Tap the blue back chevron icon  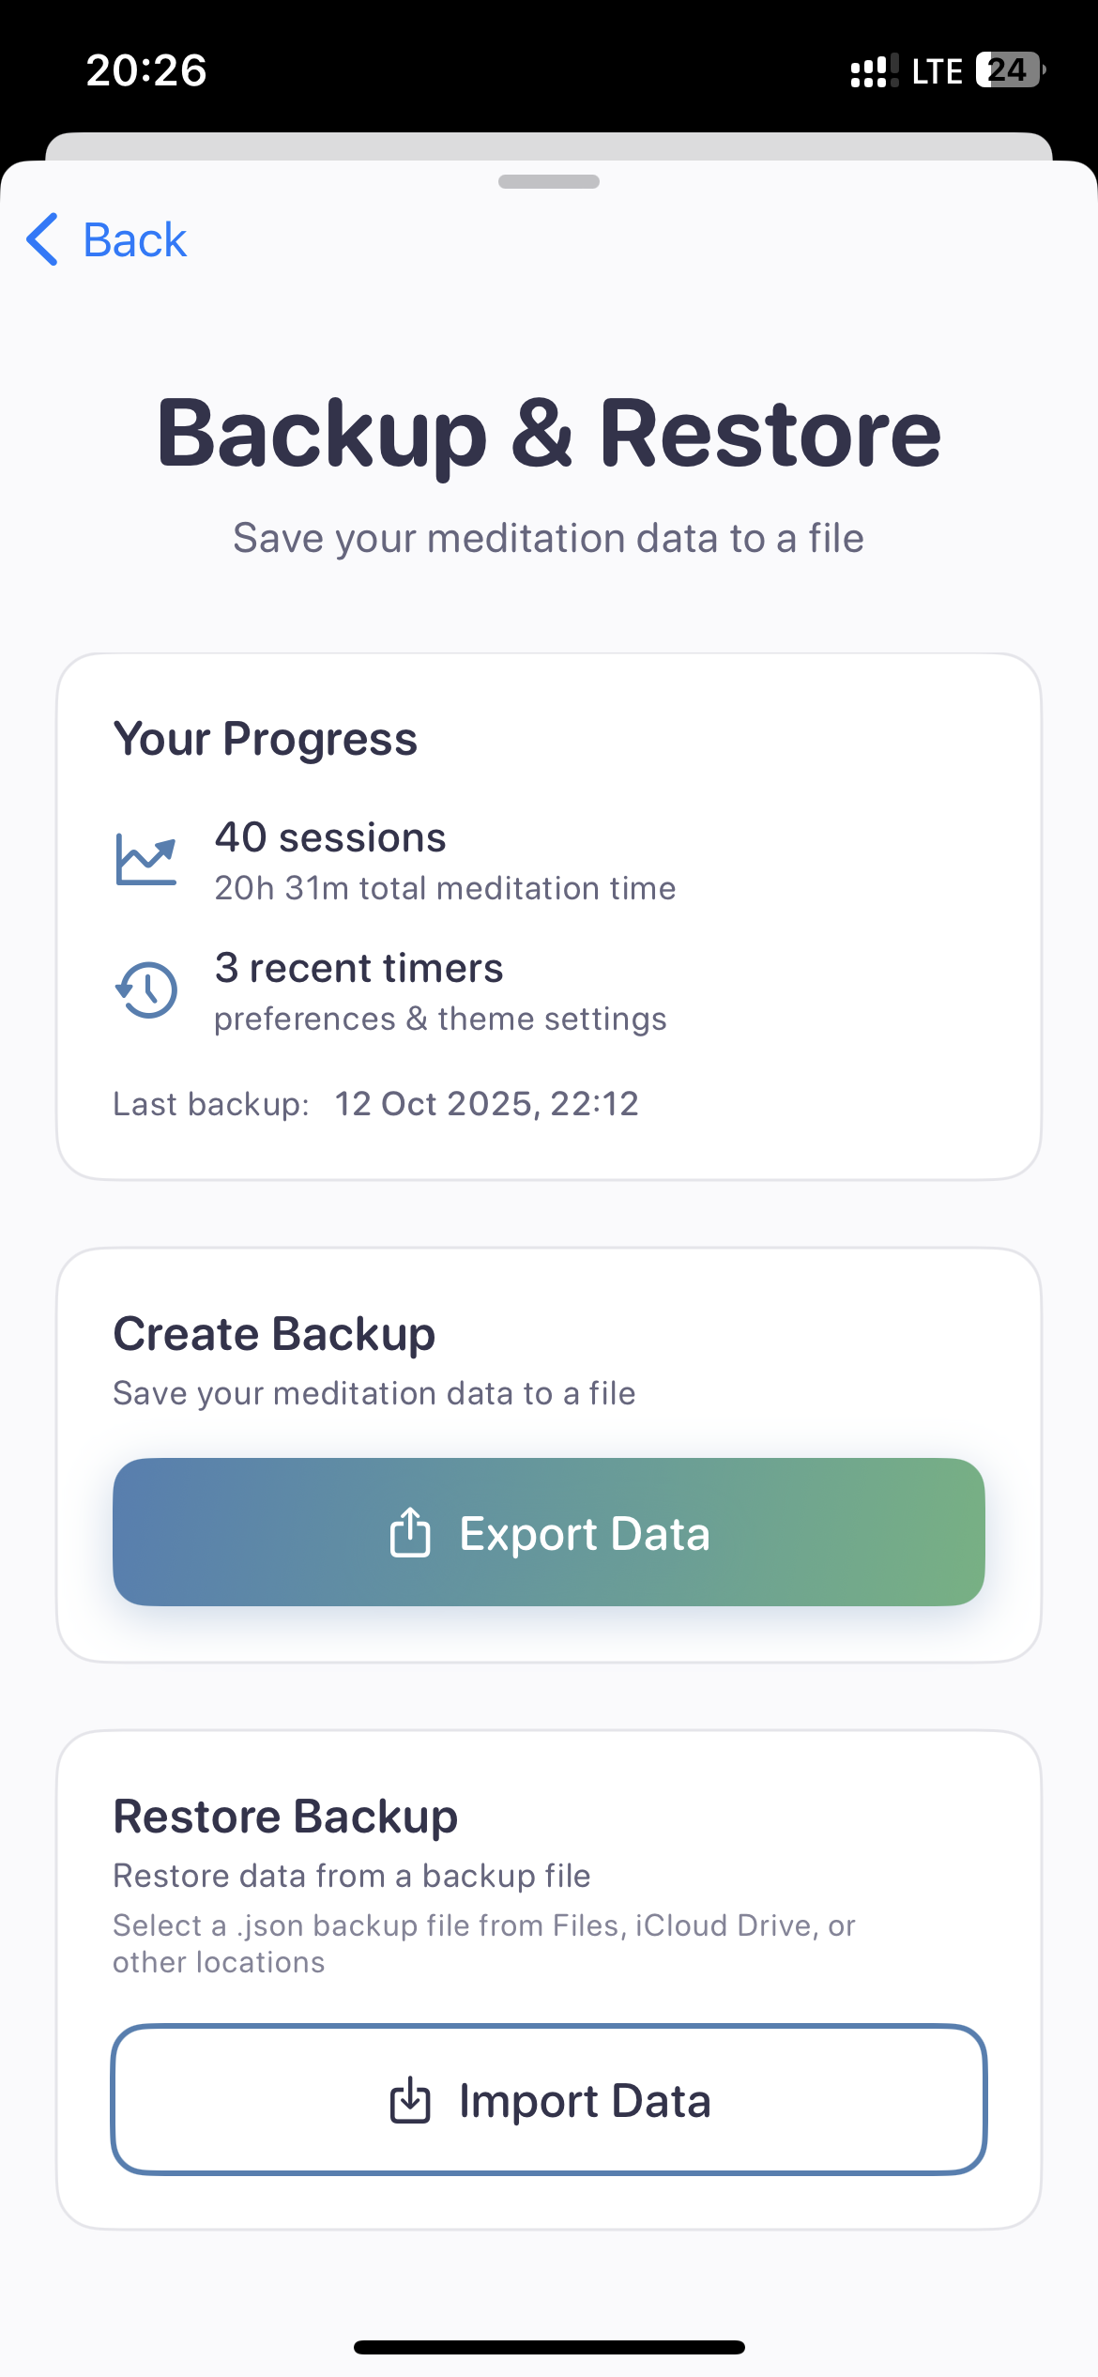pyautogui.click(x=43, y=239)
